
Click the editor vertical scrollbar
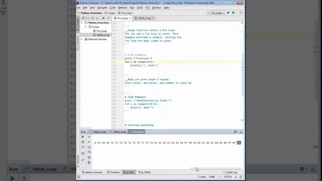[x=243, y=75]
